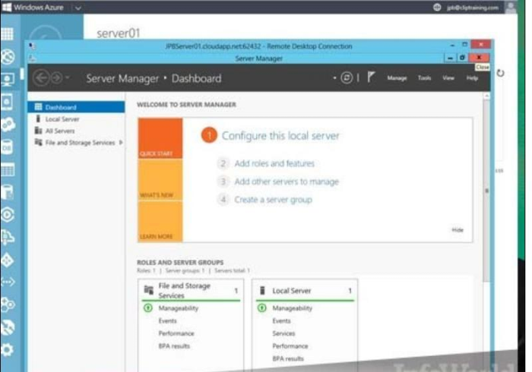Click Configure this local server link
532x372 pixels.
click(280, 136)
